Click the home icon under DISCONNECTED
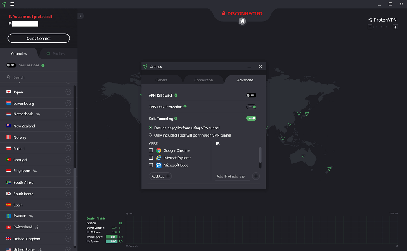Image resolution: width=407 pixels, height=251 pixels. [x=242, y=21]
